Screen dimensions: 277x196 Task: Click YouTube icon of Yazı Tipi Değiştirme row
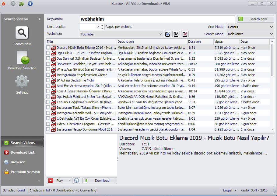pos(53,102)
